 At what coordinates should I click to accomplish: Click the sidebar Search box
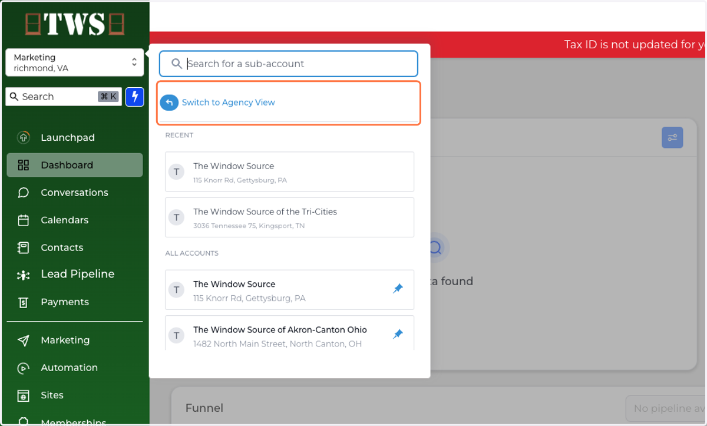(x=64, y=97)
